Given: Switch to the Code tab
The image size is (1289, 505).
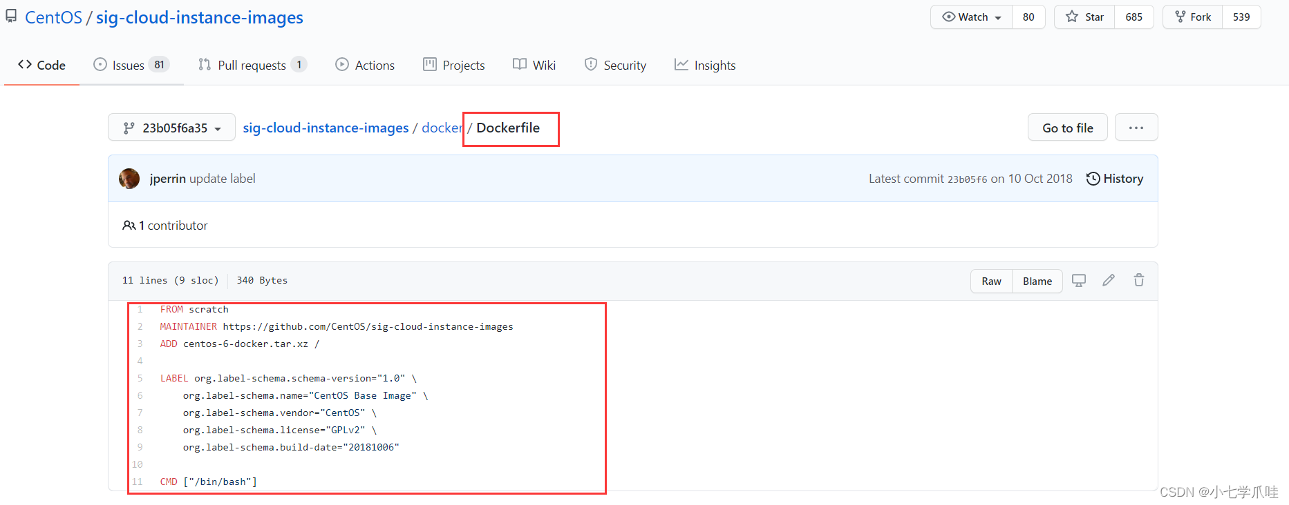Looking at the screenshot, I should click(41, 65).
